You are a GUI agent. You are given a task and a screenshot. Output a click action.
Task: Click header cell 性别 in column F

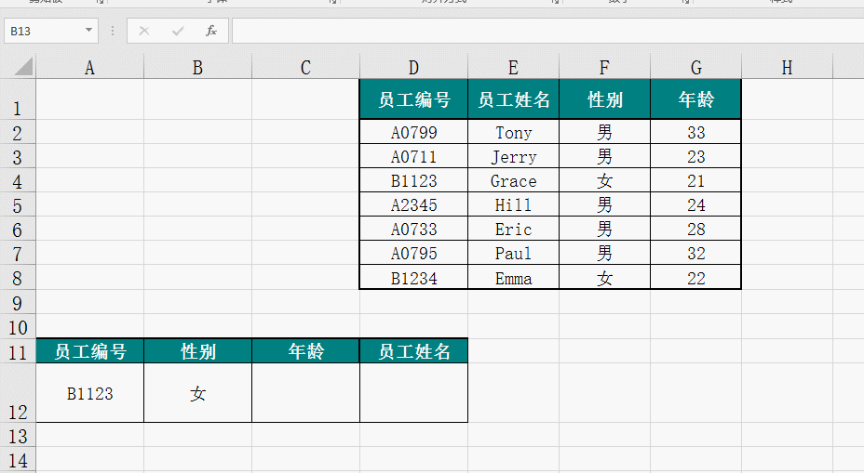(x=604, y=99)
